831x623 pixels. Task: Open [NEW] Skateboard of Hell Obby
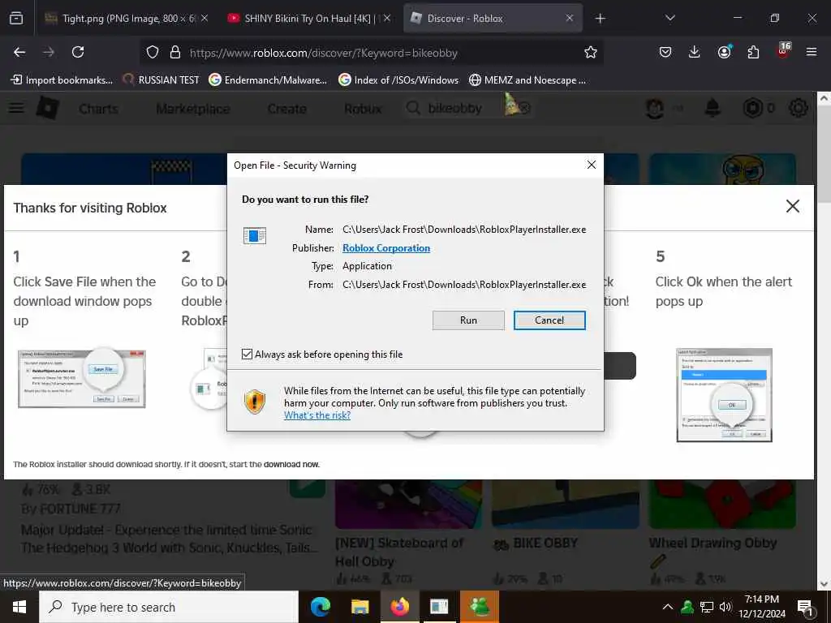tap(399, 552)
